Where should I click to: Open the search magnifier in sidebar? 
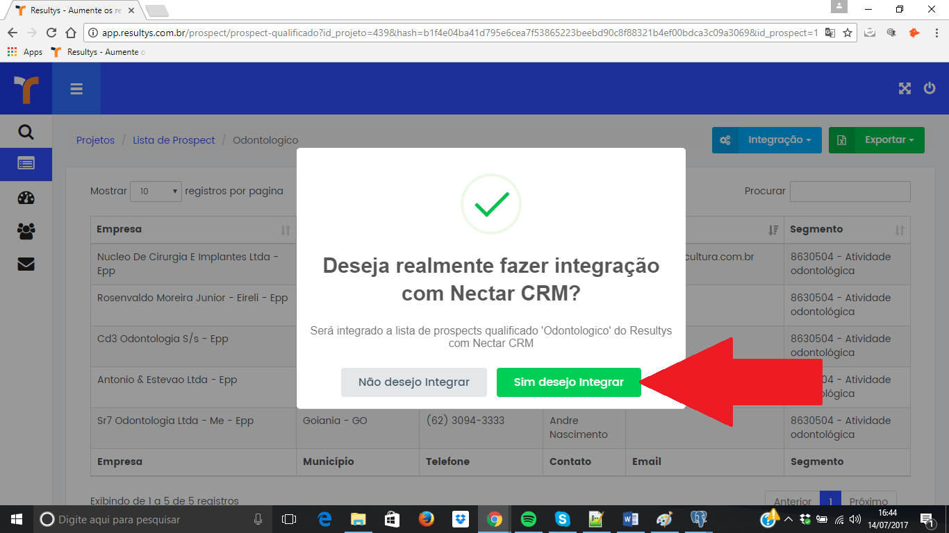(x=26, y=132)
